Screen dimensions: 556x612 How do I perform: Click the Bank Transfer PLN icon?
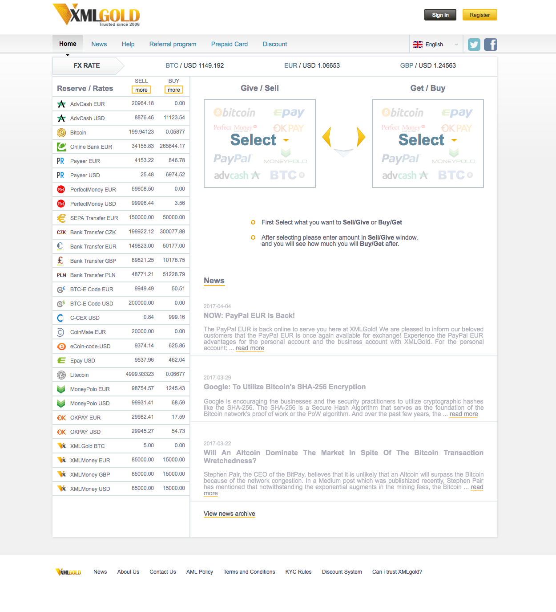(61, 275)
